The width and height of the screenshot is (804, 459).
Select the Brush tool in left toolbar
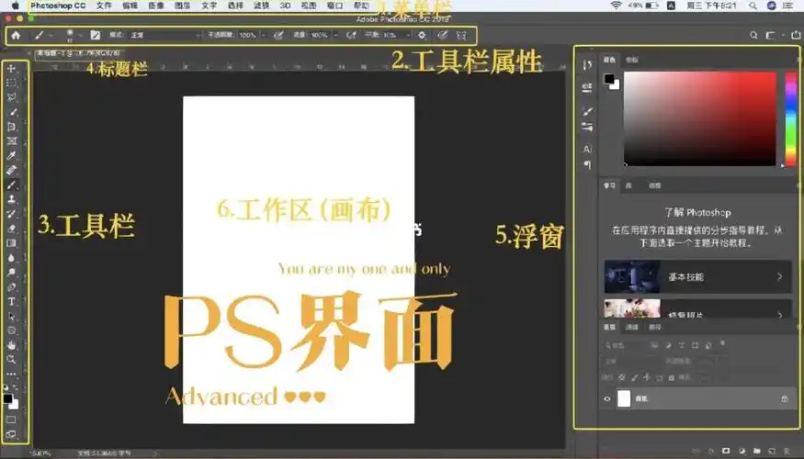click(11, 185)
